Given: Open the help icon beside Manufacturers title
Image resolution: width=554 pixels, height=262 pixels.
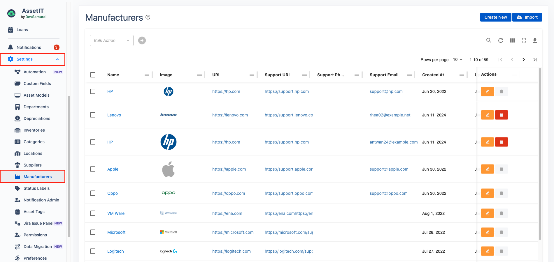Looking at the screenshot, I should click(x=148, y=17).
